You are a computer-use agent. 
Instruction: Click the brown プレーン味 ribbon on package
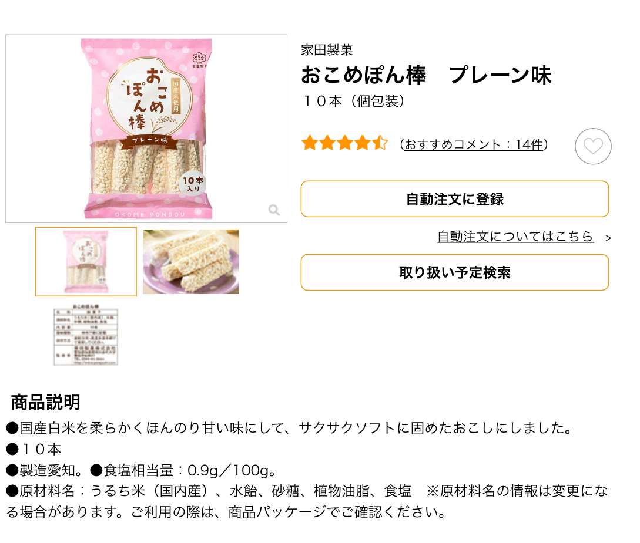(x=149, y=140)
